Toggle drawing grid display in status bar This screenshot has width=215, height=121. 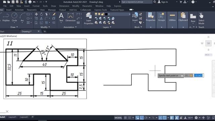point(125,118)
